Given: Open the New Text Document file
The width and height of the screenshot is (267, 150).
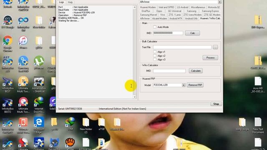Looking at the screenshot, I should pyautogui.click(x=258, y=125).
